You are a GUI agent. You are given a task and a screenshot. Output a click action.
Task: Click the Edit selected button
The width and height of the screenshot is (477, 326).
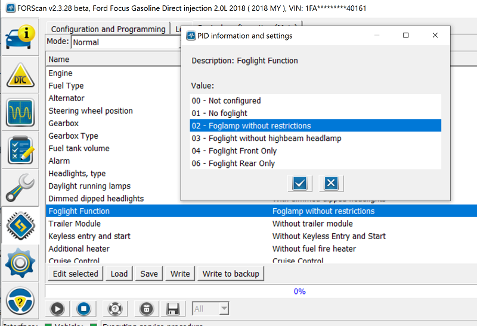75,274
